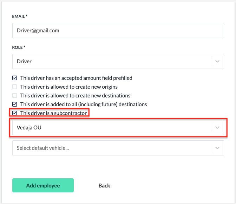Uncheck accepted amount field prefilled checkbox
The image size is (236, 204).
click(15, 78)
